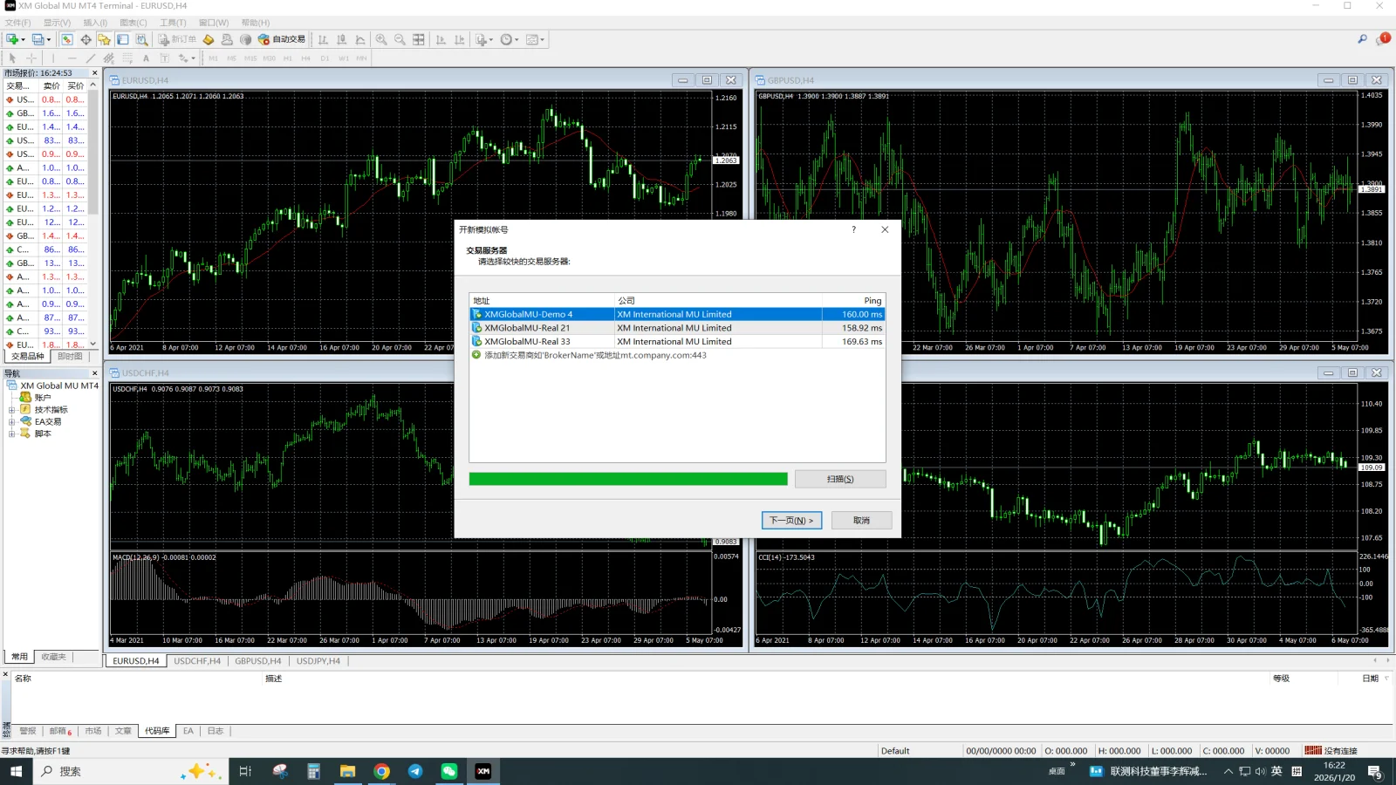The image size is (1396, 785).
Task: Click the Zoom In magnifier icon
Action: coord(381,39)
